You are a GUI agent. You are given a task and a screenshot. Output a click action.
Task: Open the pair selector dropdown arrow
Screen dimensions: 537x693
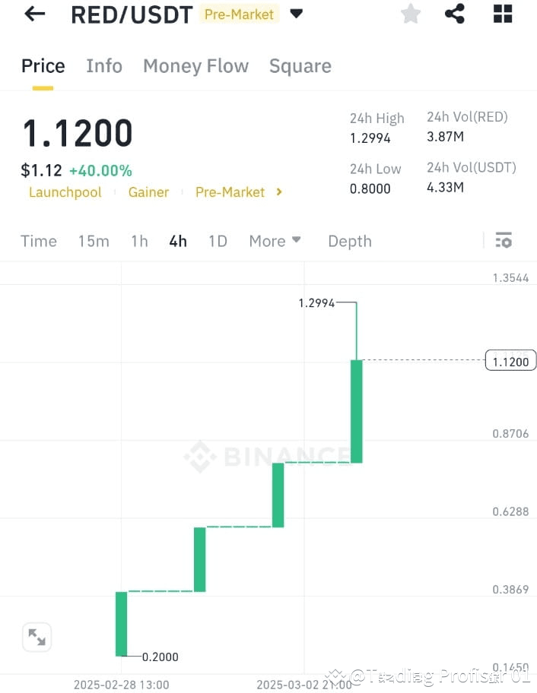click(295, 13)
